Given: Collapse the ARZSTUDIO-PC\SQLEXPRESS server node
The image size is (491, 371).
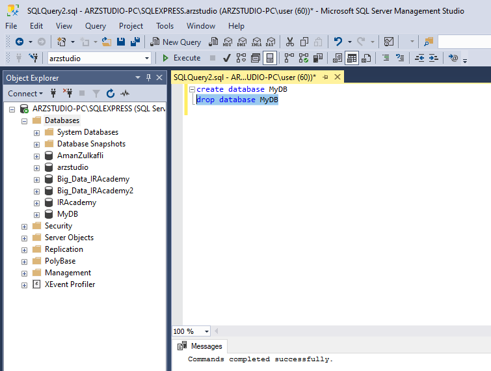Looking at the screenshot, I should point(12,109).
